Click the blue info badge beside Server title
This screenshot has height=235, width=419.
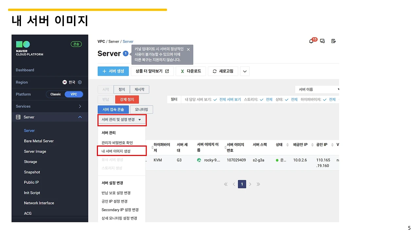[x=125, y=54]
